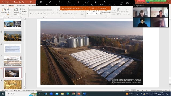Toggle the AutoSave (Автозбереження) switch

[x=16, y=2]
